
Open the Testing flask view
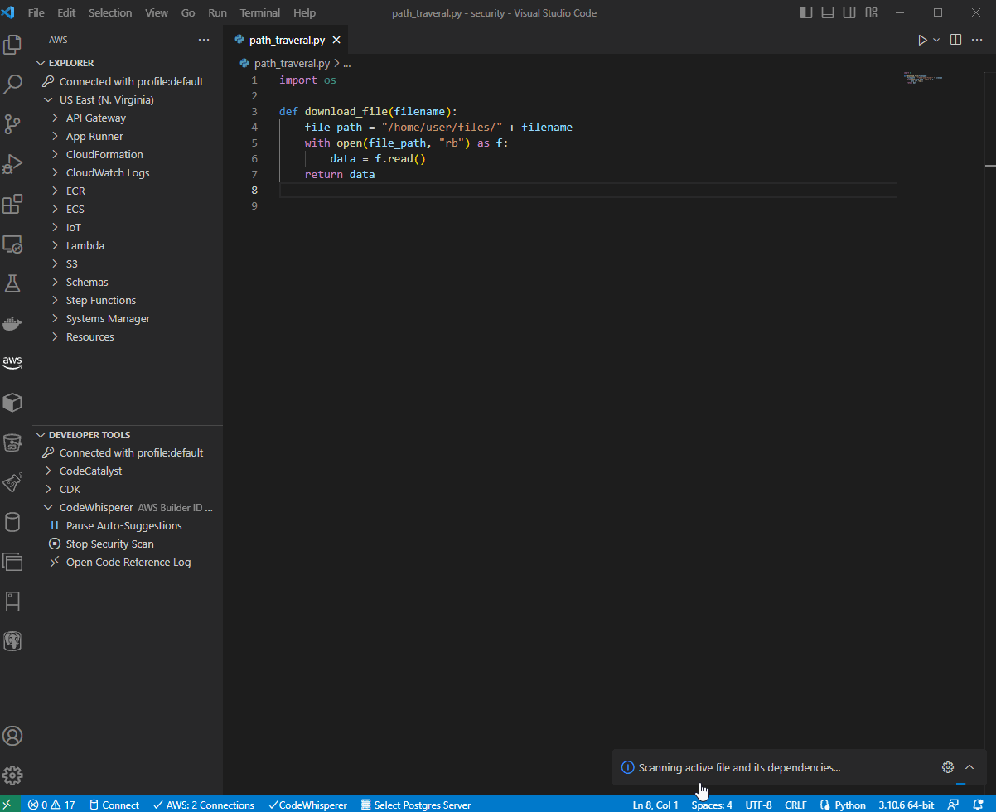[12, 283]
